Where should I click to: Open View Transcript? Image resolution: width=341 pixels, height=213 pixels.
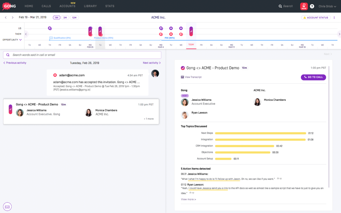191,77
